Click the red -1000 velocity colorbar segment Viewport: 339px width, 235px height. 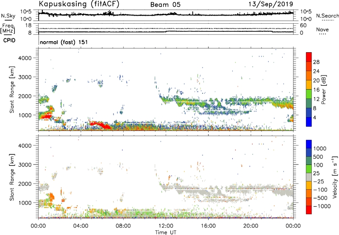pos(309,210)
